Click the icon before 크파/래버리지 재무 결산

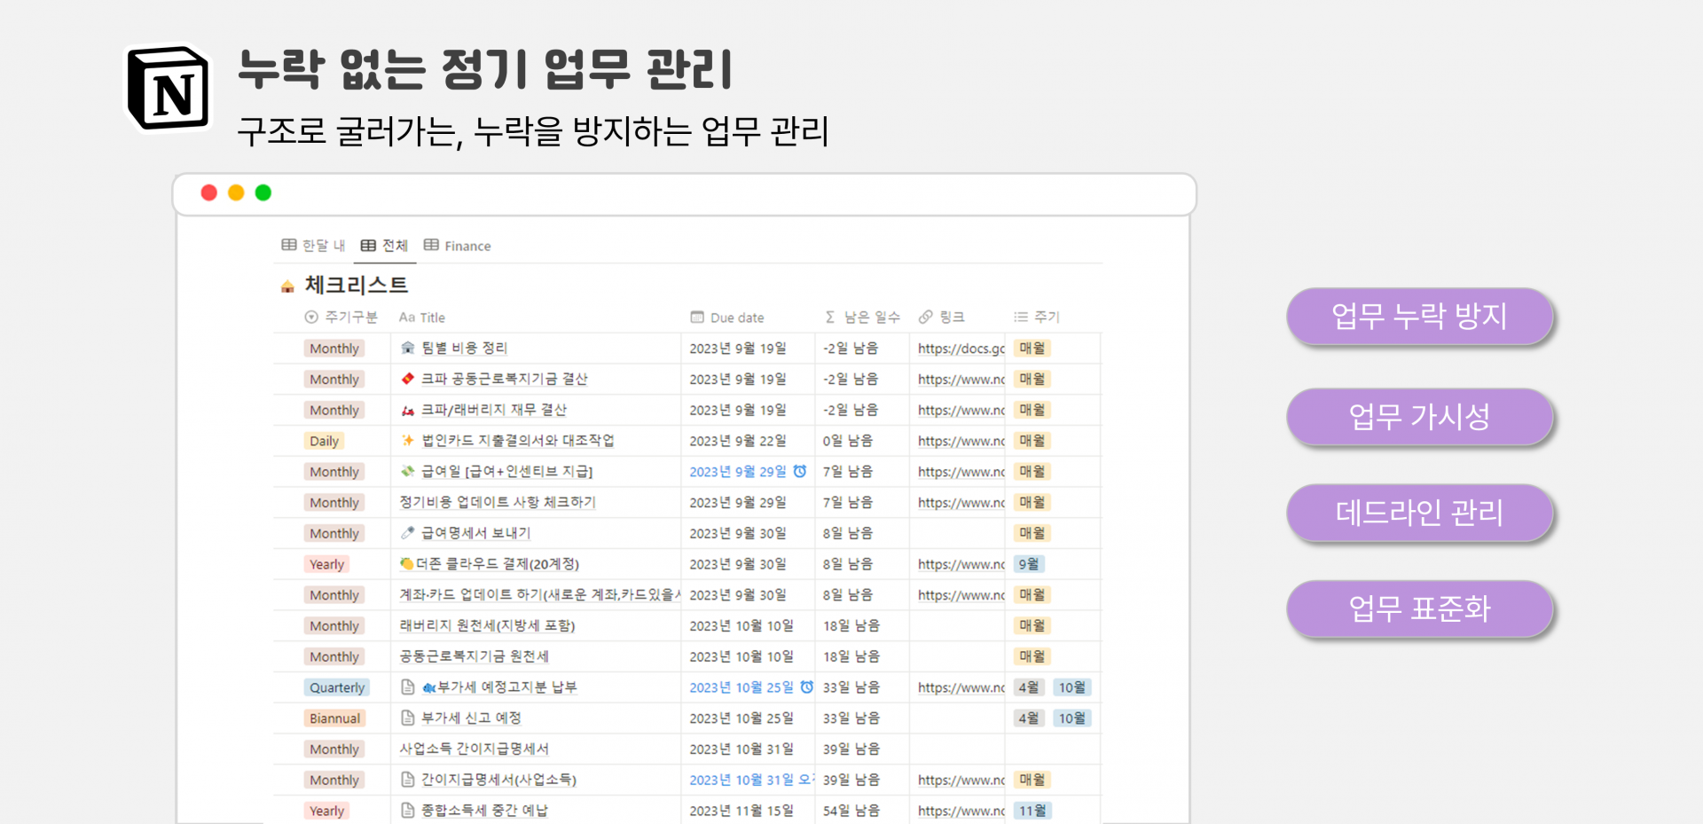[408, 410]
